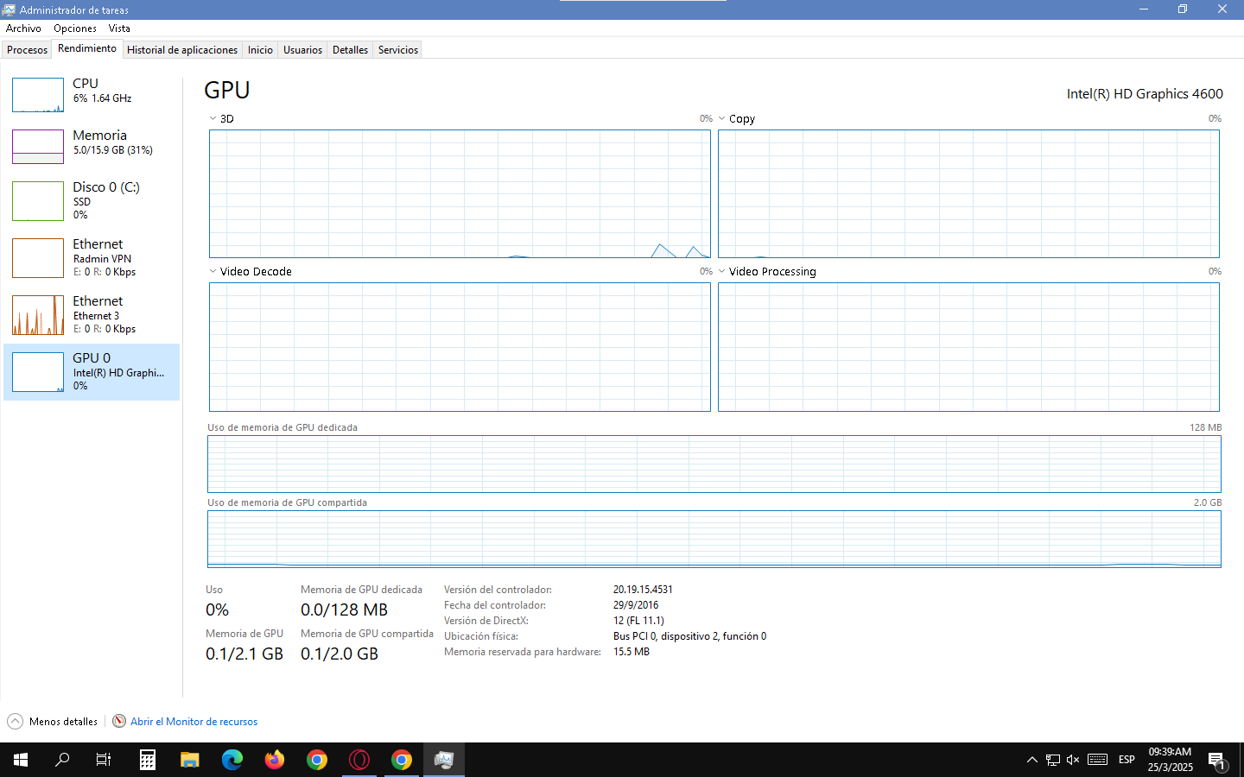Viewport: 1244px width, 777px height.
Task: Open the network status tray icon
Action: coord(1052,760)
